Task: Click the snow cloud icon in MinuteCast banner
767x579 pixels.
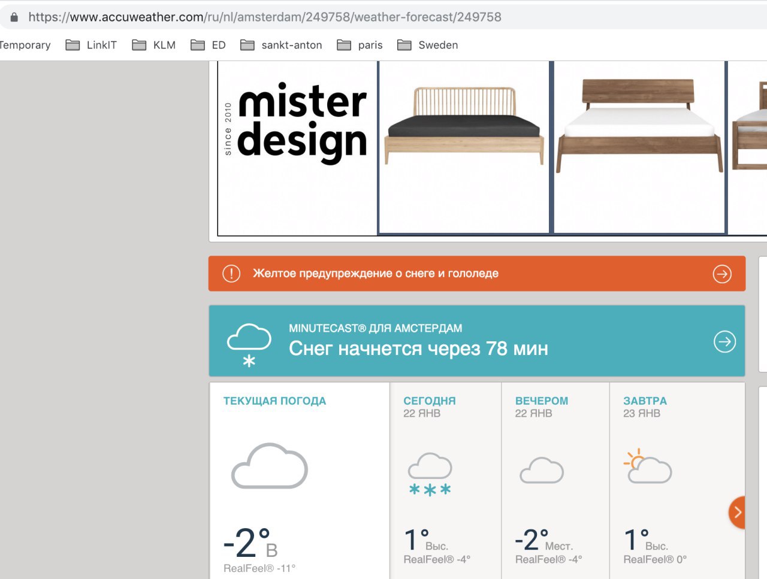Action: [x=249, y=345]
